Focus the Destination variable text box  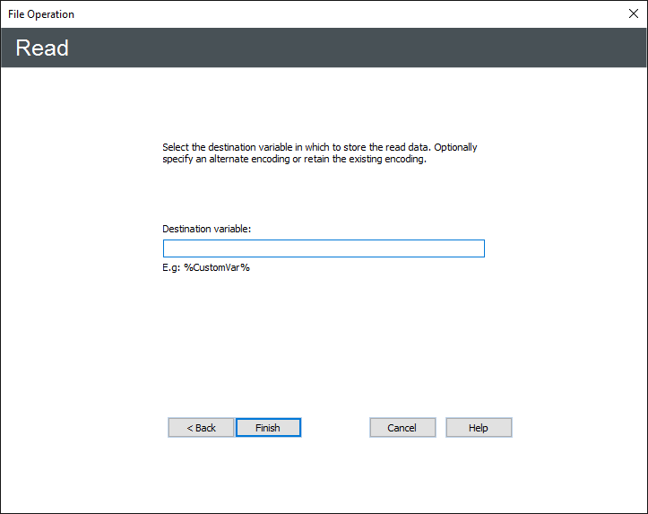pos(324,248)
